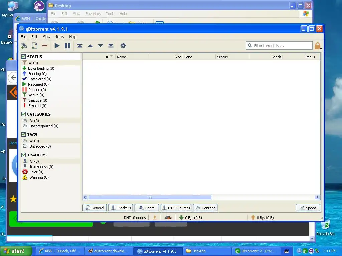
Task: Click the Pause toolbar icon
Action: 67,46
